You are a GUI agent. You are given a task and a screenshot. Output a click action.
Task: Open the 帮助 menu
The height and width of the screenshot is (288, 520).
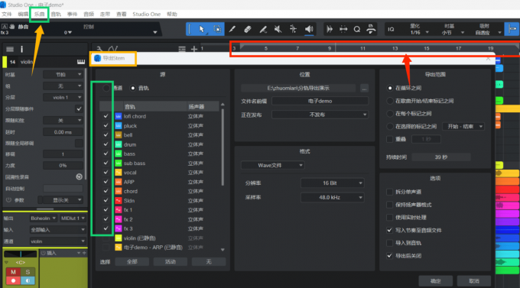172,15
